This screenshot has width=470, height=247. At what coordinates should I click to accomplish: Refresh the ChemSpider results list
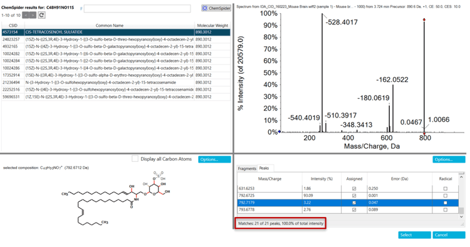pyautogui.click(x=41, y=15)
